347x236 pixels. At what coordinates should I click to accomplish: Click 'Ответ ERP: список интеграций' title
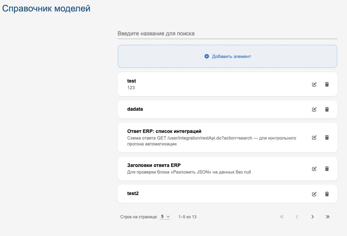pos(164,131)
